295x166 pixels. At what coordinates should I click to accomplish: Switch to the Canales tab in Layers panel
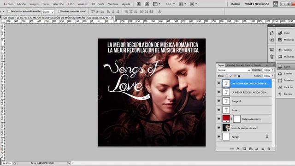coord(230,65)
